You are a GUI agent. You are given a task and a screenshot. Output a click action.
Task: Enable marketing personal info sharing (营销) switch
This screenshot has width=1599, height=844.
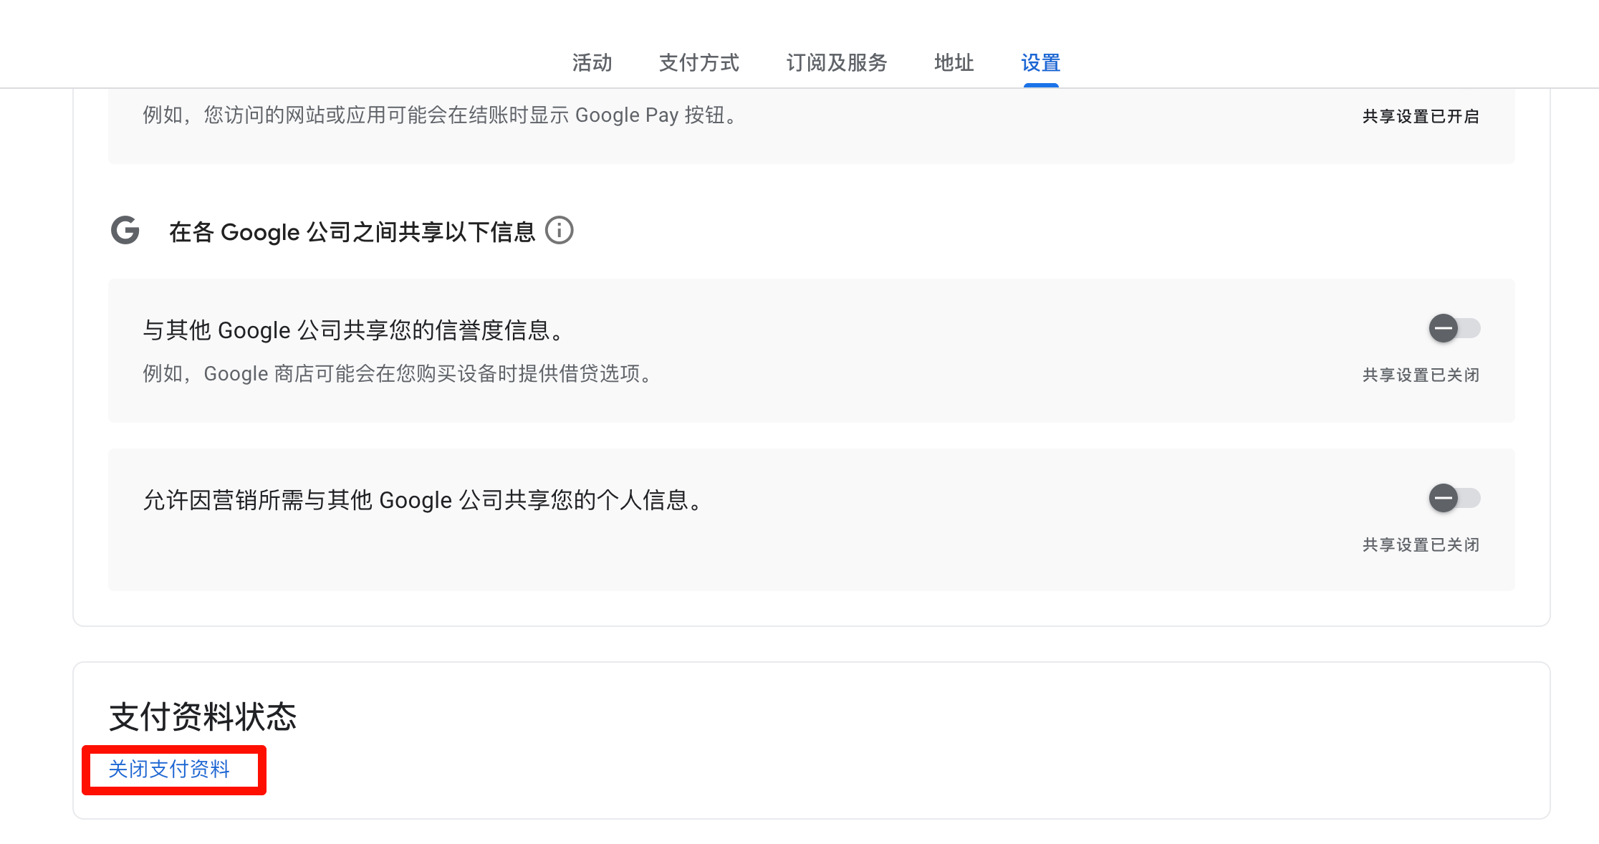pyautogui.click(x=1454, y=498)
